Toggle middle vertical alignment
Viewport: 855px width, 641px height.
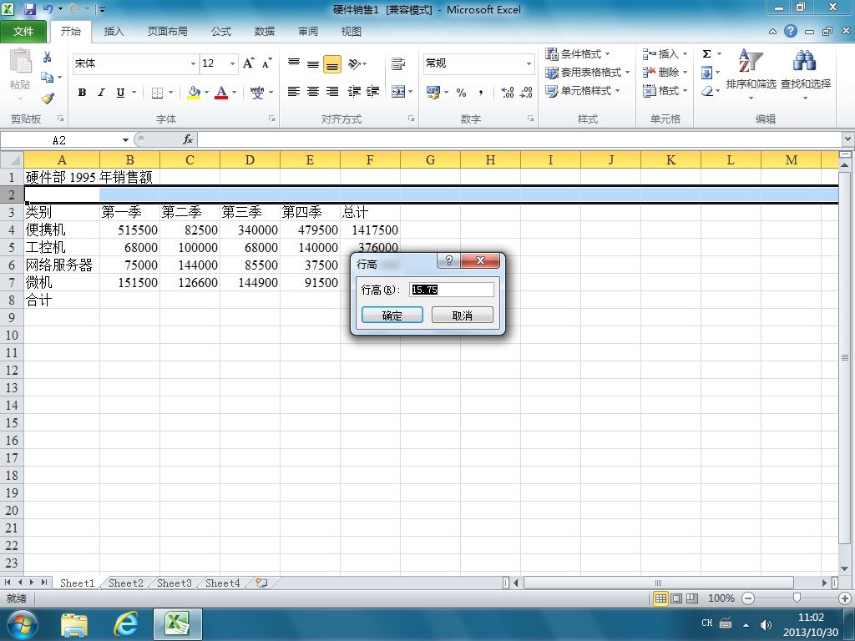pyautogui.click(x=313, y=63)
